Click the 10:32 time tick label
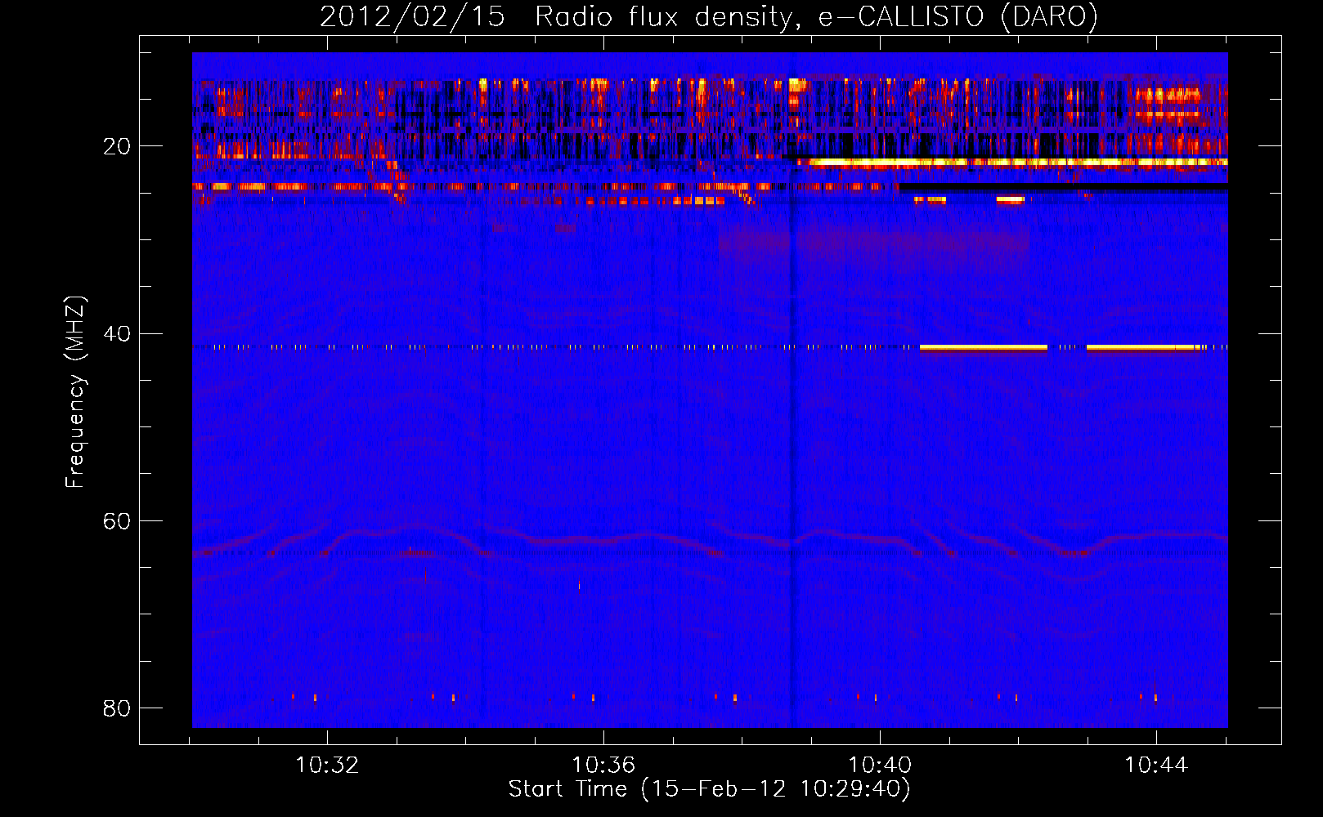The width and height of the screenshot is (1323, 817). click(x=327, y=766)
